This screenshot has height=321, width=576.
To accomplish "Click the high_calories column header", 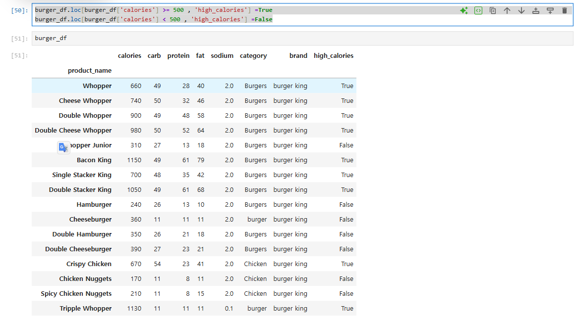I will click(x=334, y=56).
